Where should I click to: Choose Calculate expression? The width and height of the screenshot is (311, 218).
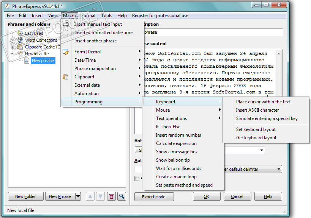tap(183, 143)
